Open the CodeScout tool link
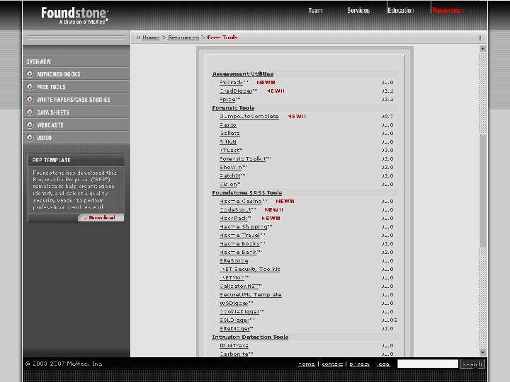The height and width of the screenshot is (382, 510). (235, 209)
